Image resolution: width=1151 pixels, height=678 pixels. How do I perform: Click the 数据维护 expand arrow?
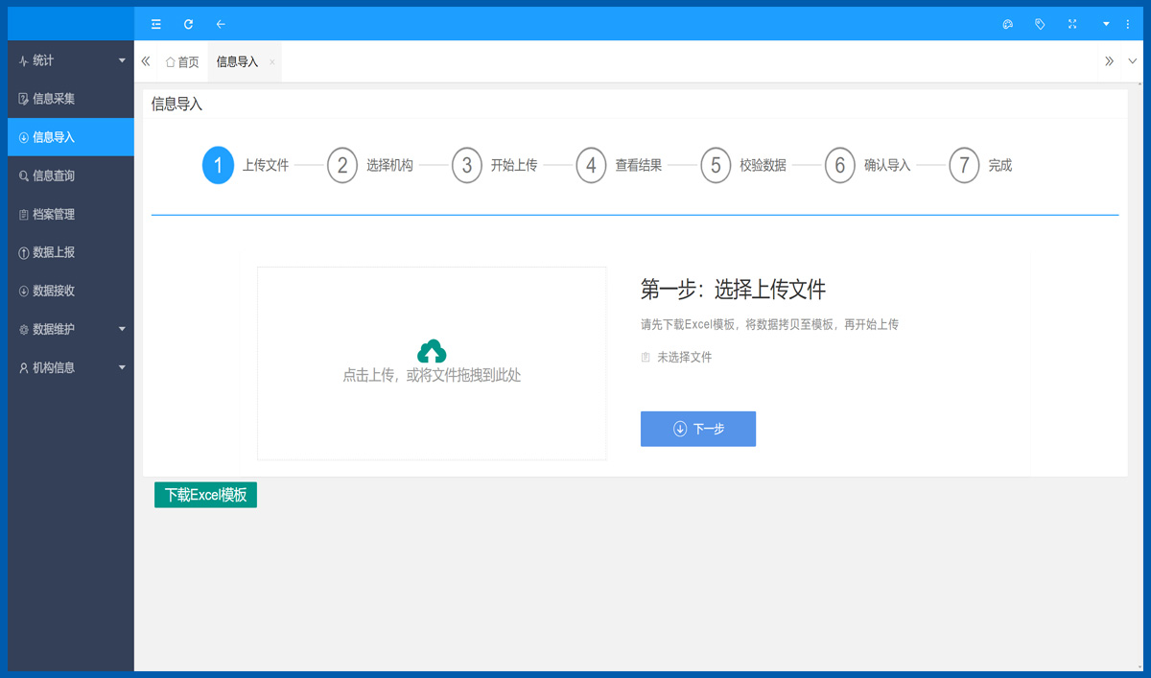(122, 329)
